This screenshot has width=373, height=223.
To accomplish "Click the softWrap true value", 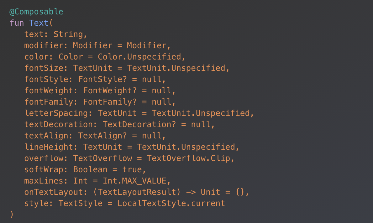I will click(132, 169).
